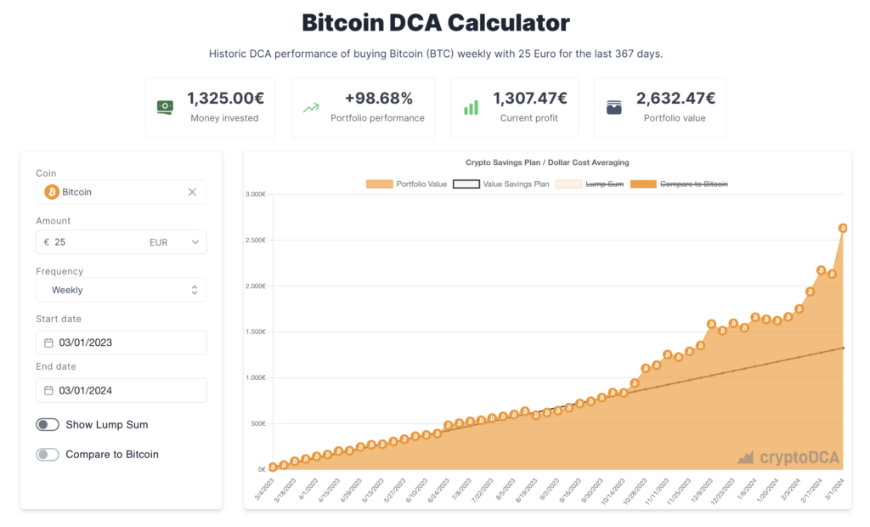Click the portfolio performance trending arrow icon
The height and width of the screenshot is (527, 870).
pyautogui.click(x=312, y=107)
